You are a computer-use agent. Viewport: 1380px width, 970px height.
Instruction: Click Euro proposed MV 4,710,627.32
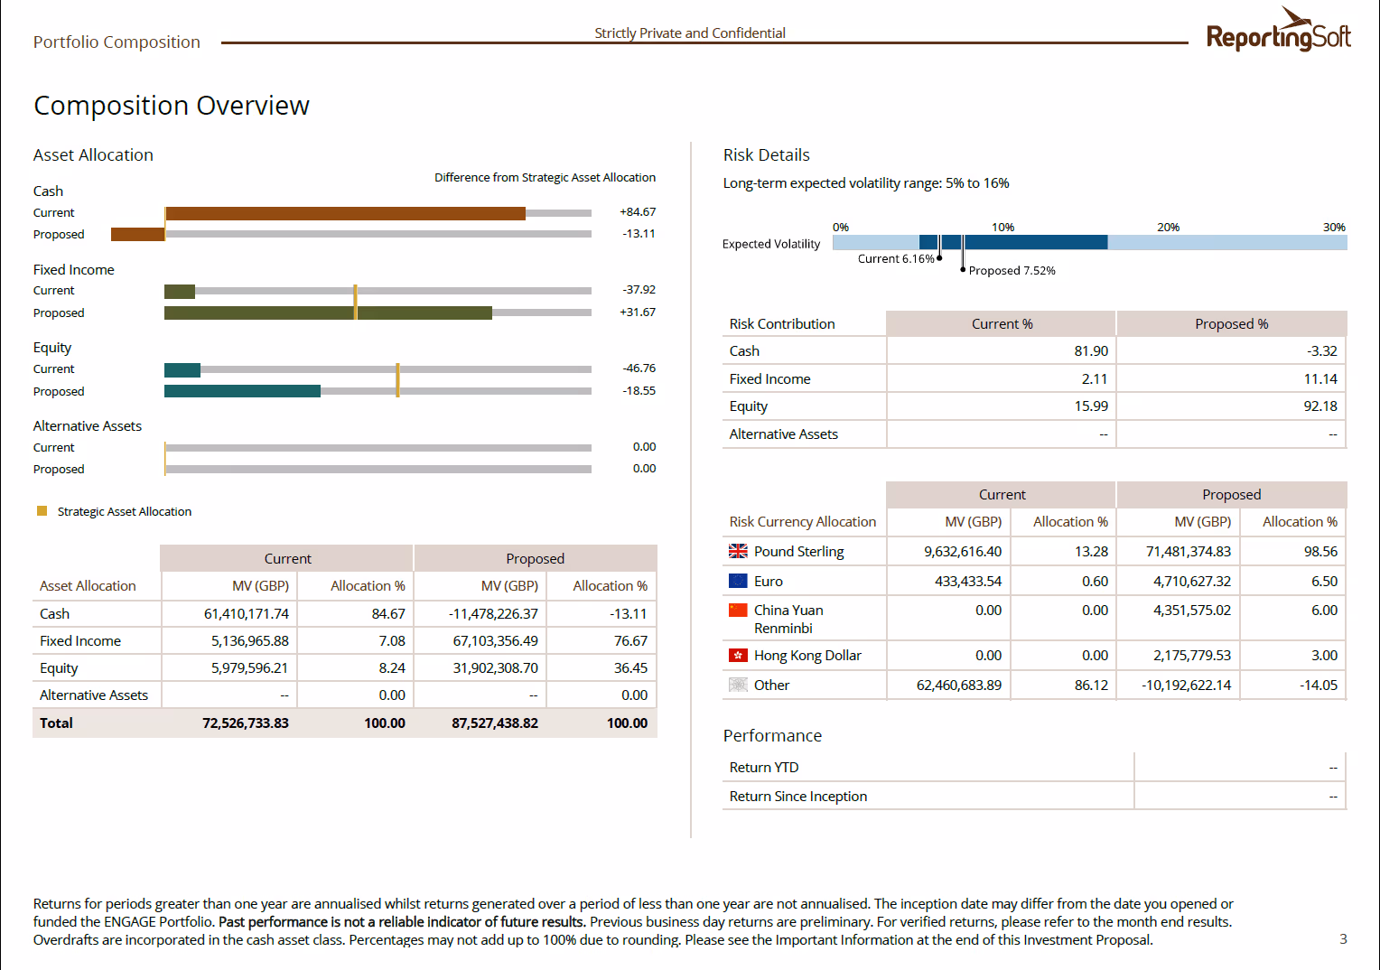[x=1192, y=581]
